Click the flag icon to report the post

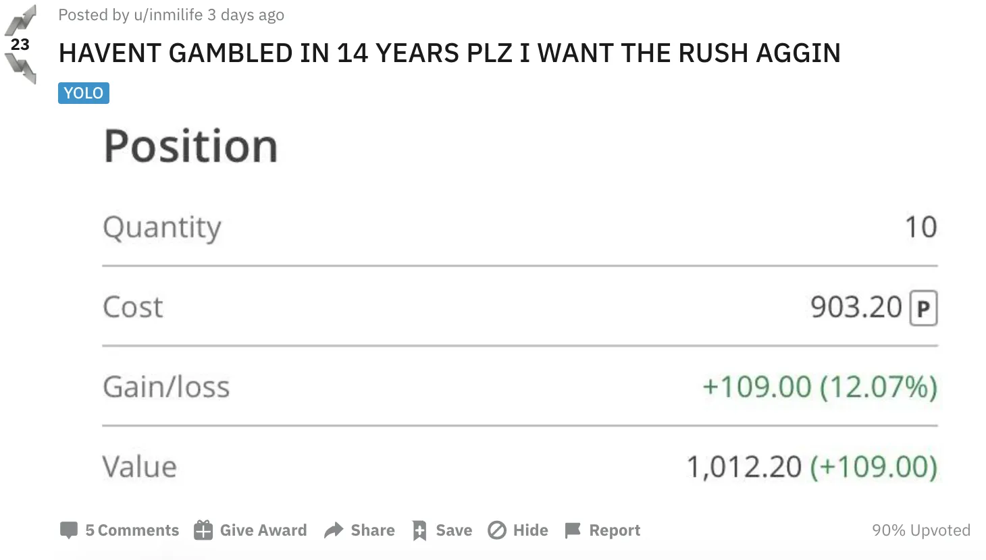(573, 530)
